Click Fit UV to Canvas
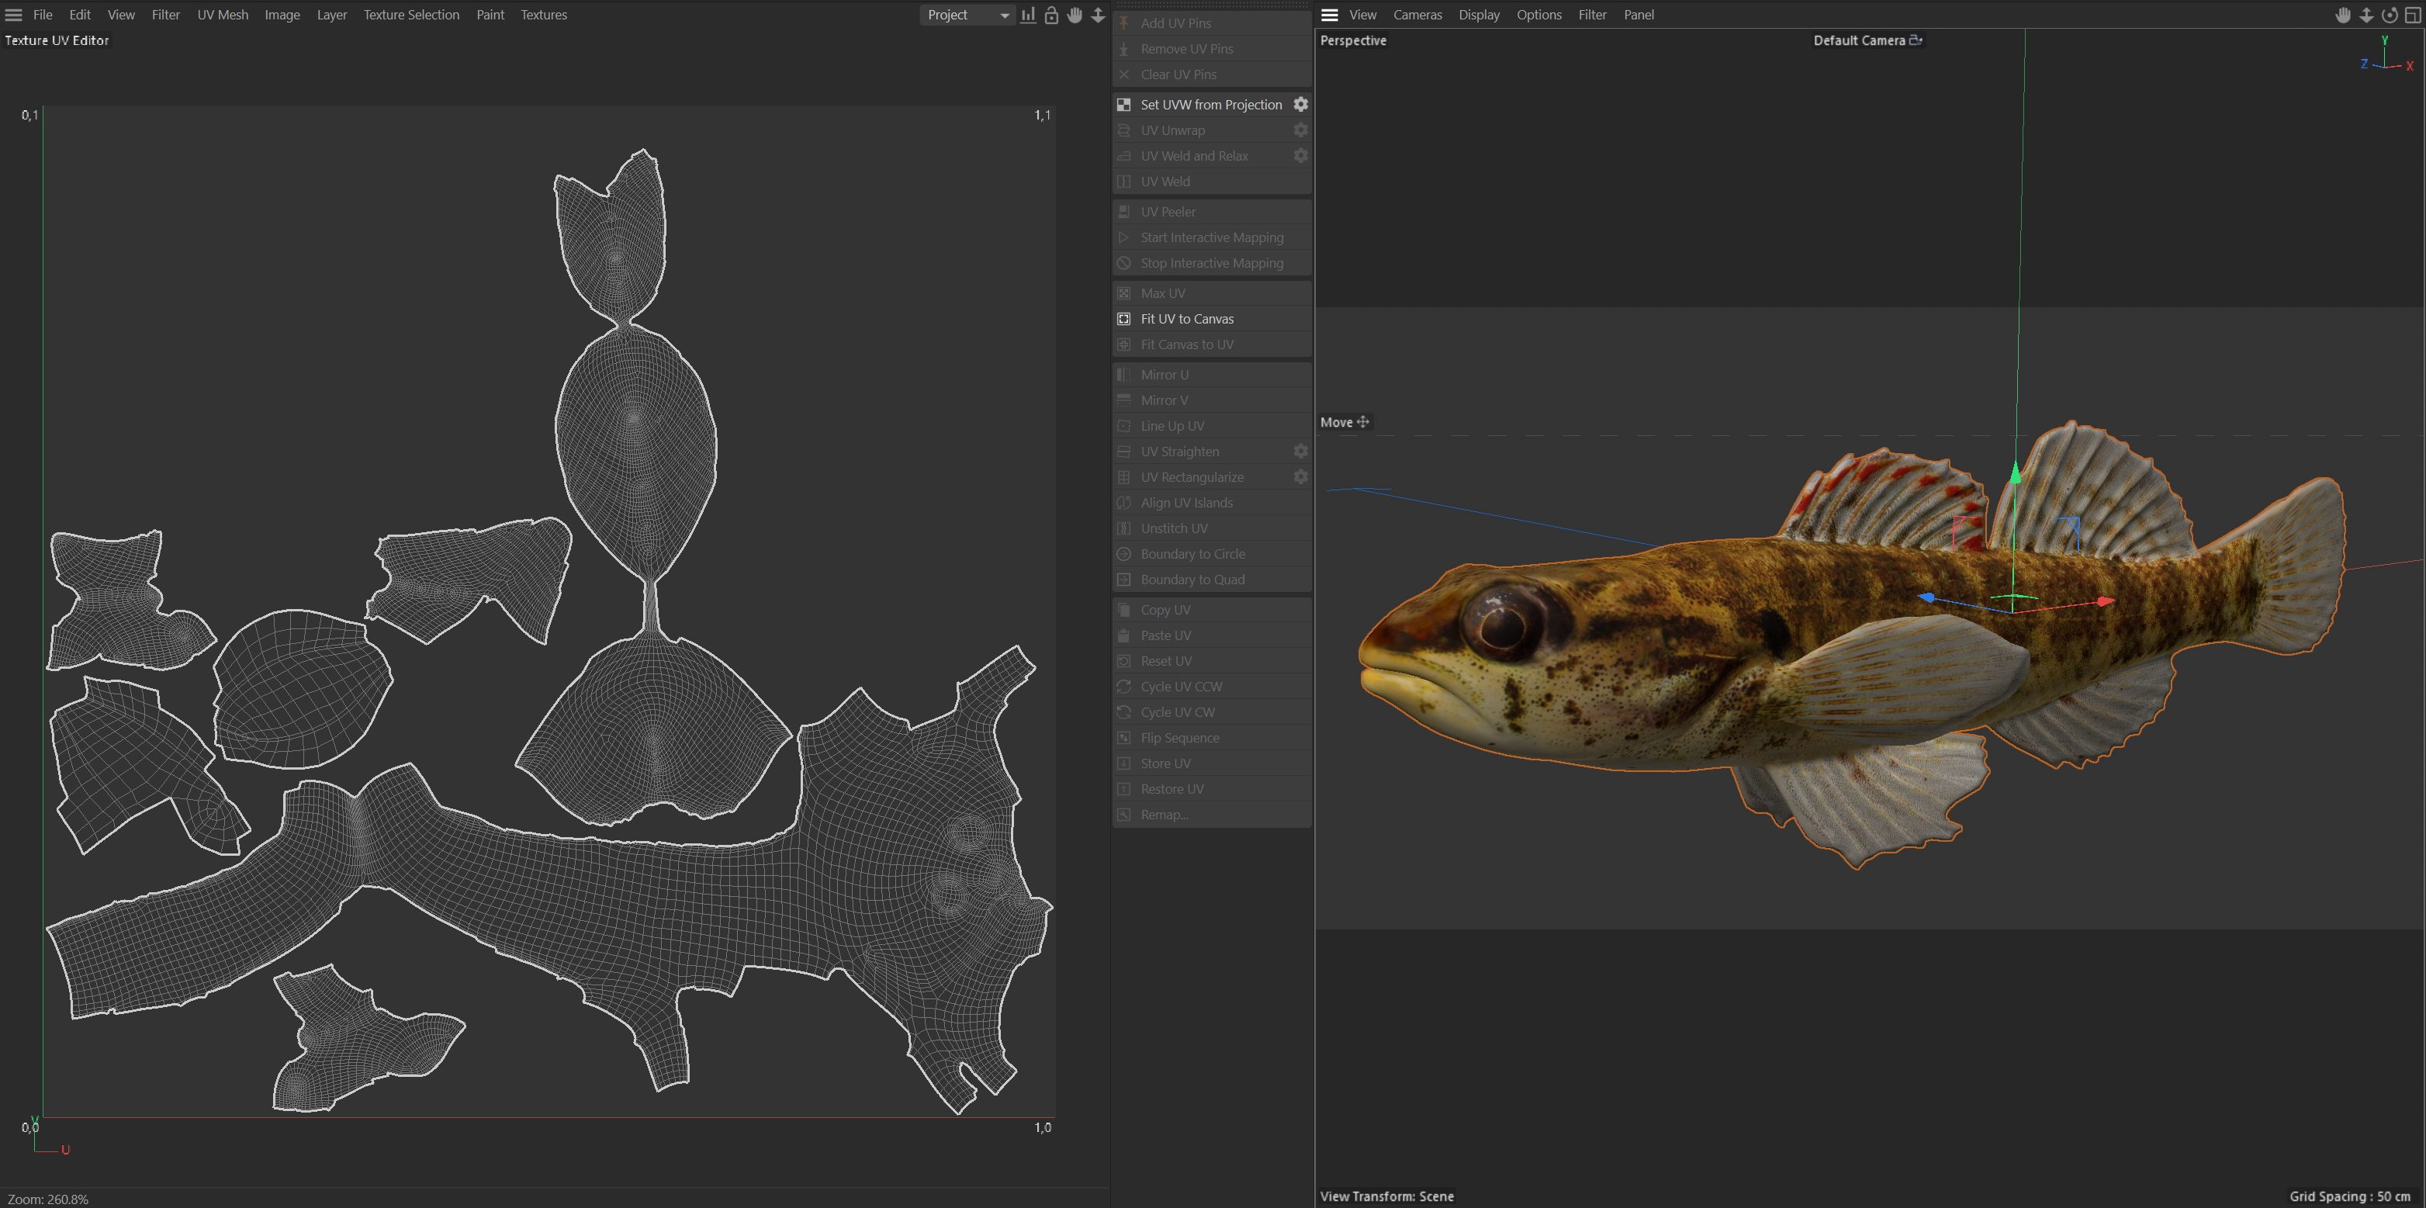Viewport: 2426px width, 1208px height. tap(1187, 319)
